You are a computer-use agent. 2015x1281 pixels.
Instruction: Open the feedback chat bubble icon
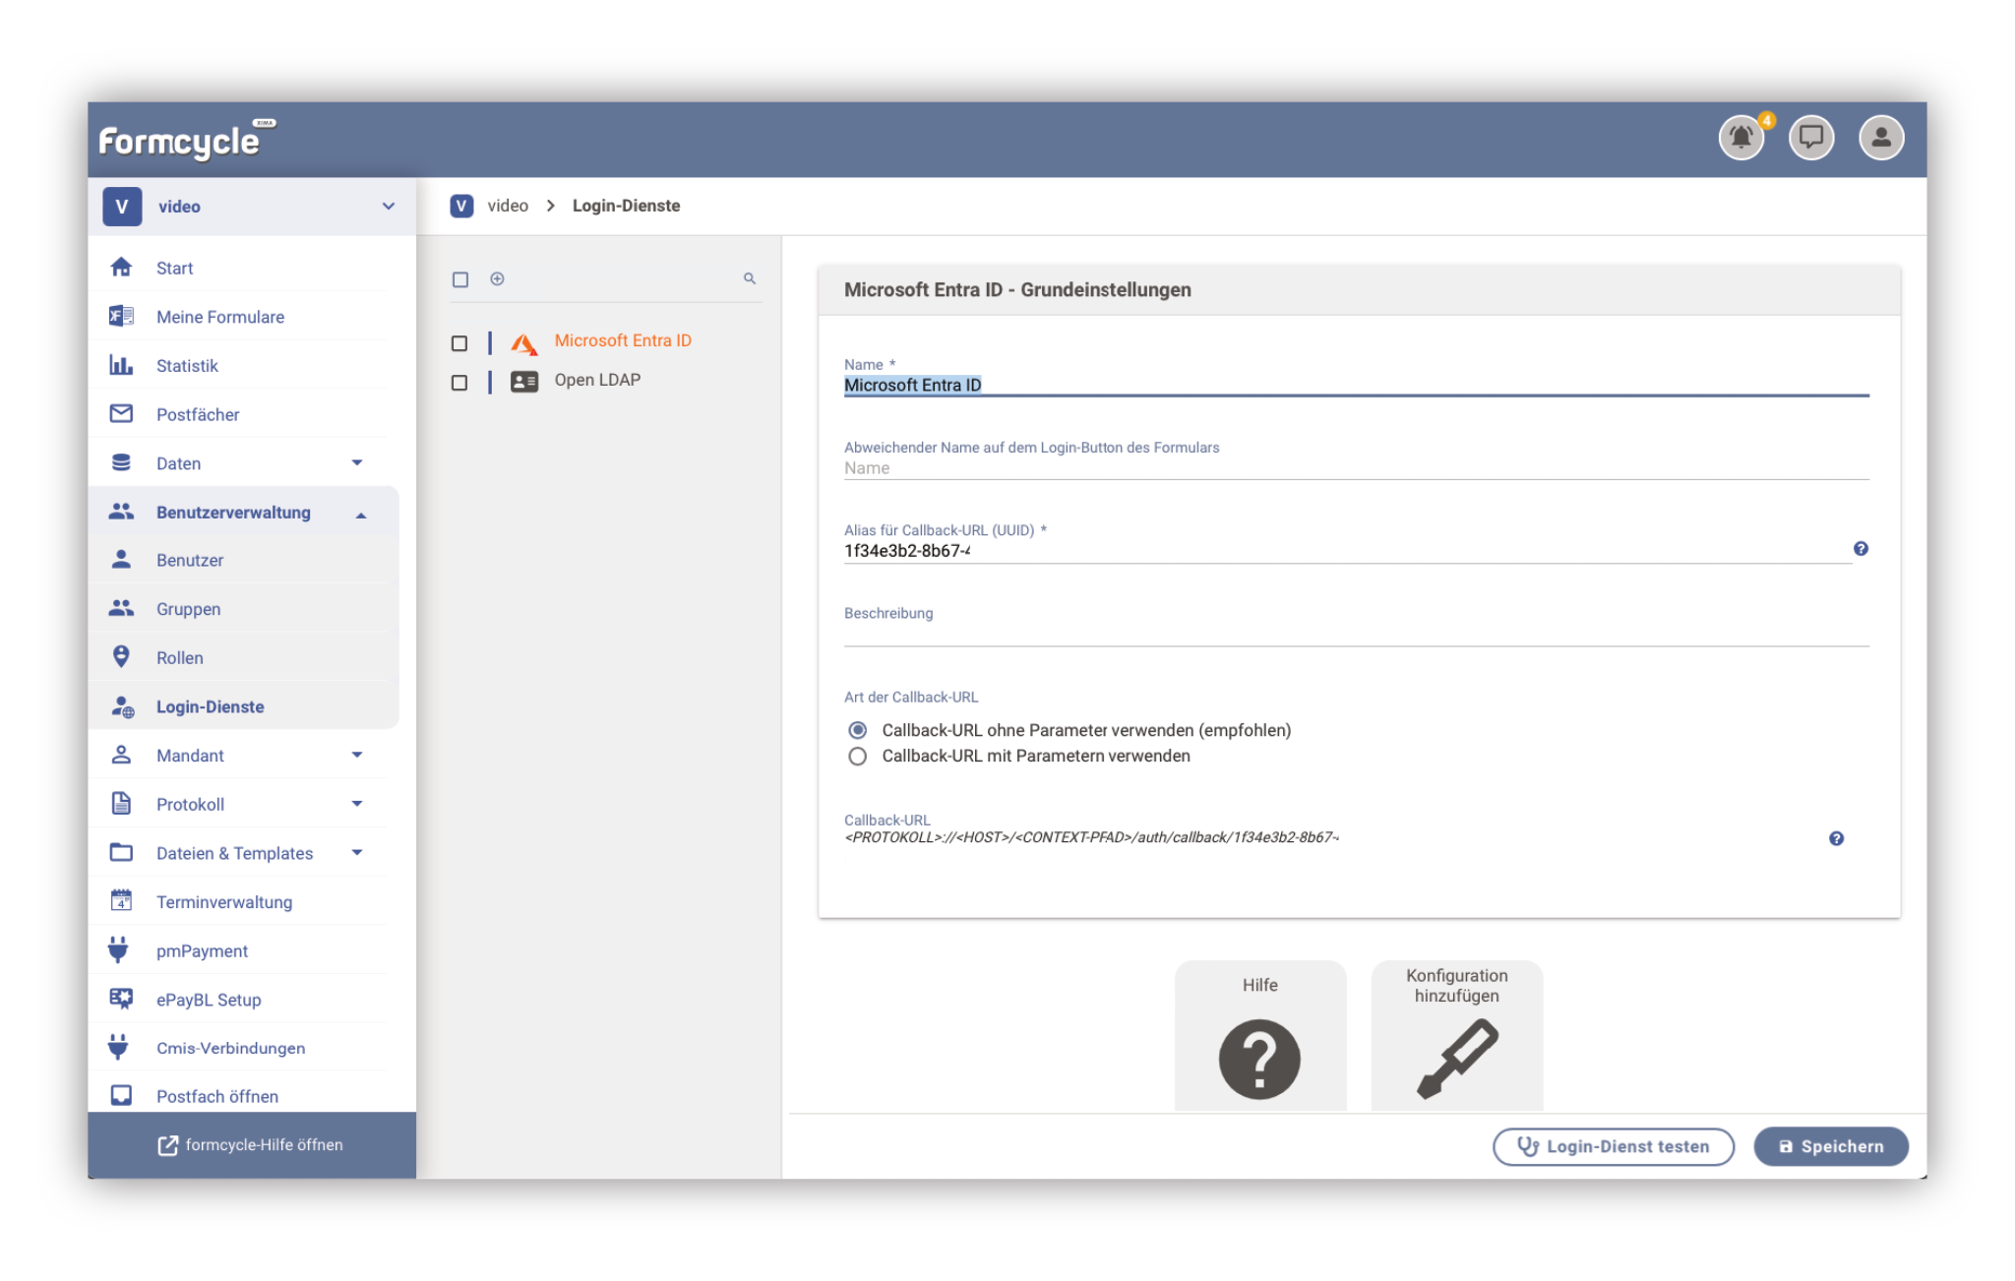pyautogui.click(x=1810, y=137)
